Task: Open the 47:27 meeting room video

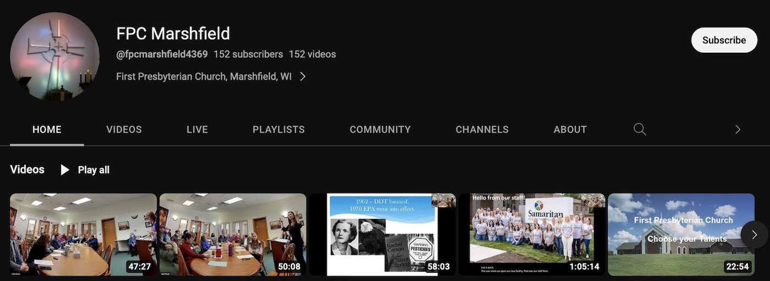Action: [x=83, y=234]
